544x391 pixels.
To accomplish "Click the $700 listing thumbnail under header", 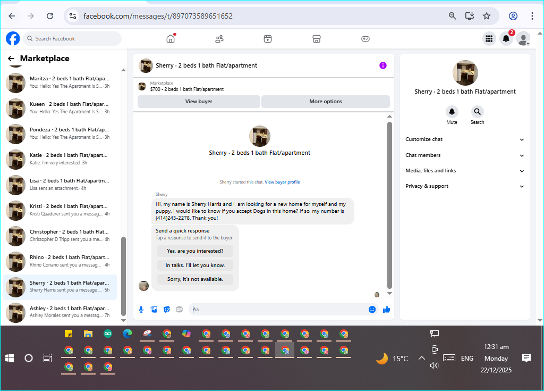I will pyautogui.click(x=142, y=86).
